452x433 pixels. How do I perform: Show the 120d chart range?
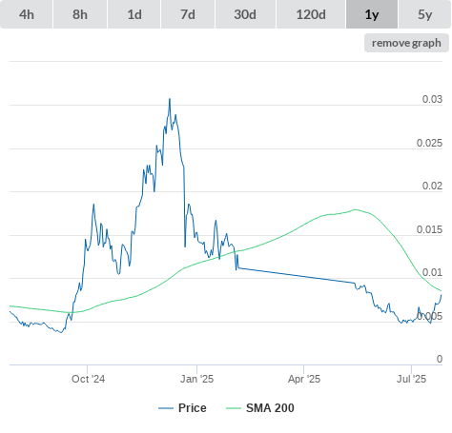(x=311, y=14)
